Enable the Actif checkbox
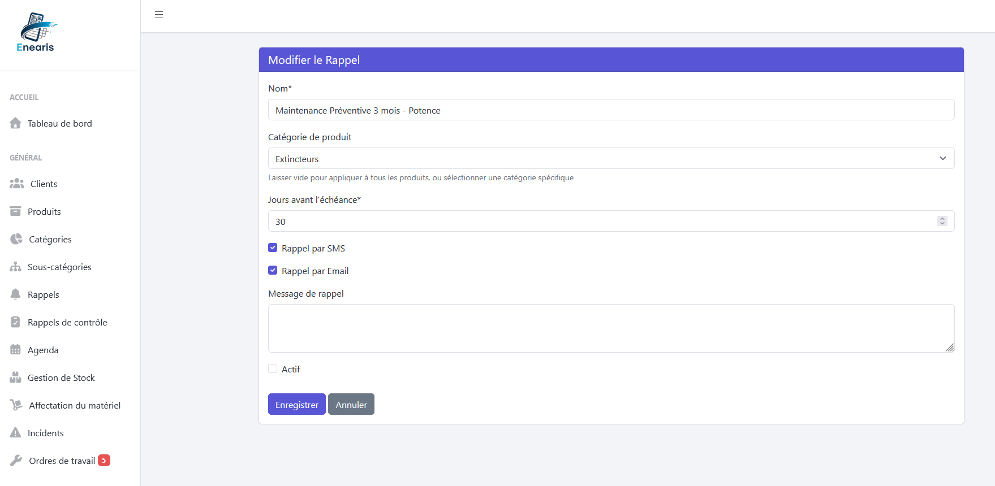 coord(273,368)
